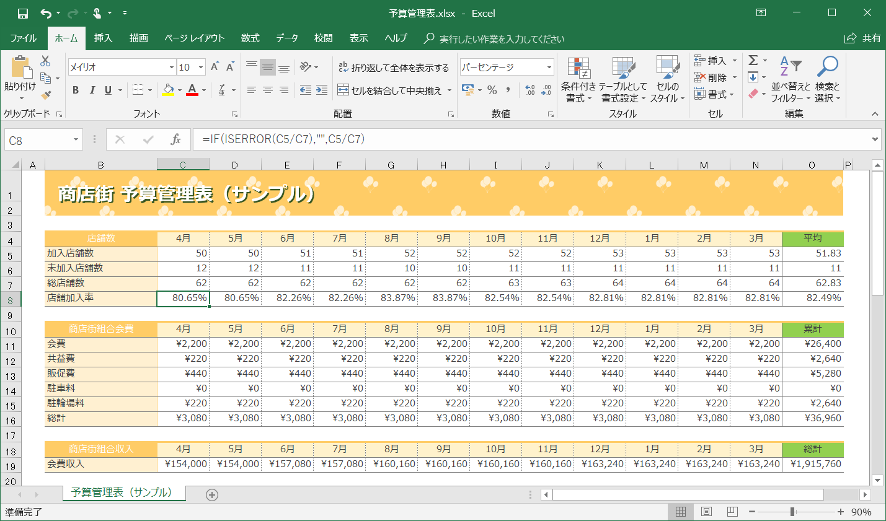The width and height of the screenshot is (886, 521).
Task: Open 条件付き書式 (Conditional Formatting)
Action: (x=578, y=77)
